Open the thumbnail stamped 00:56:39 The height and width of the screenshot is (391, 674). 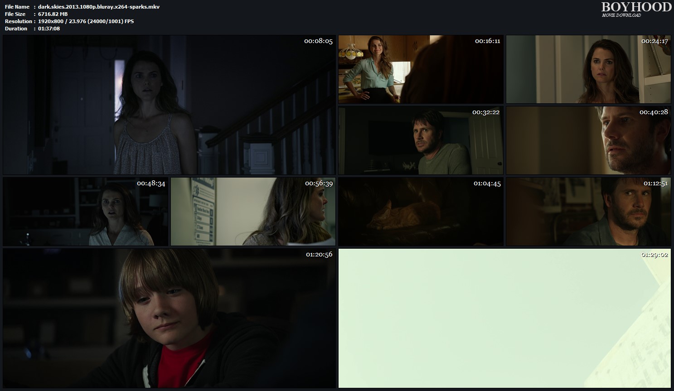point(253,212)
